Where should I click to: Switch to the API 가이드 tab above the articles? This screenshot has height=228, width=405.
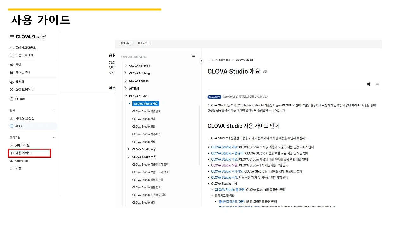pos(127,43)
